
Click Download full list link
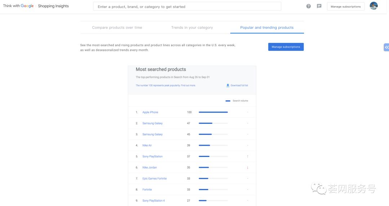pyautogui.click(x=239, y=86)
